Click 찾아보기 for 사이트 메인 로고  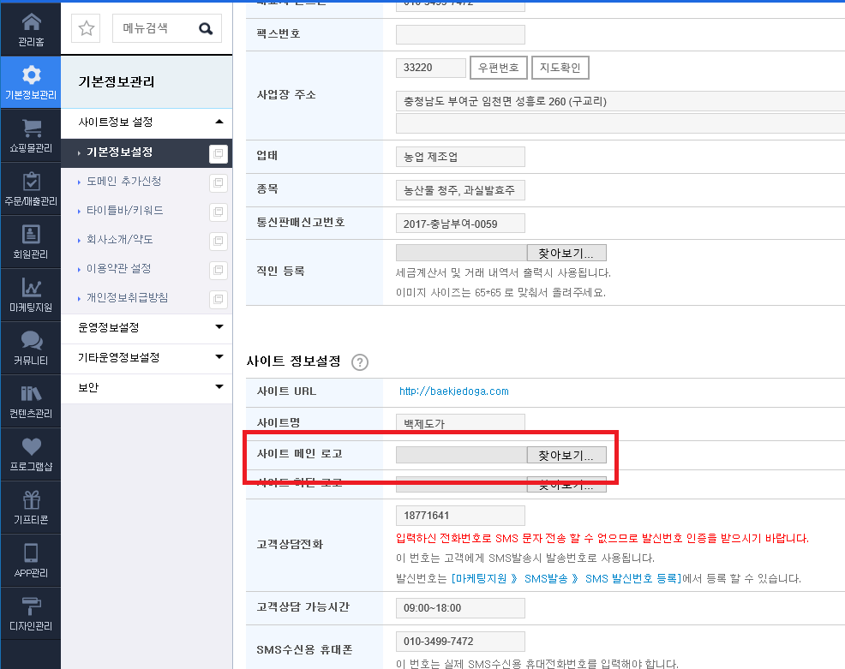pos(566,455)
